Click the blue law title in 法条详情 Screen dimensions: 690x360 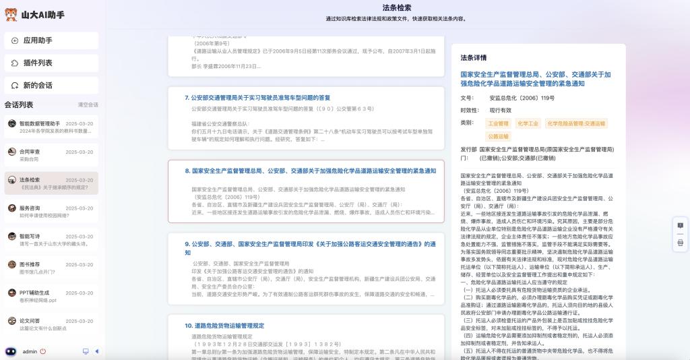(536, 79)
